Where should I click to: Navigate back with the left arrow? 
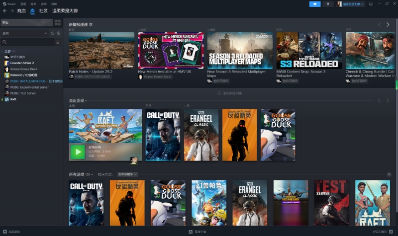[x=5, y=10]
